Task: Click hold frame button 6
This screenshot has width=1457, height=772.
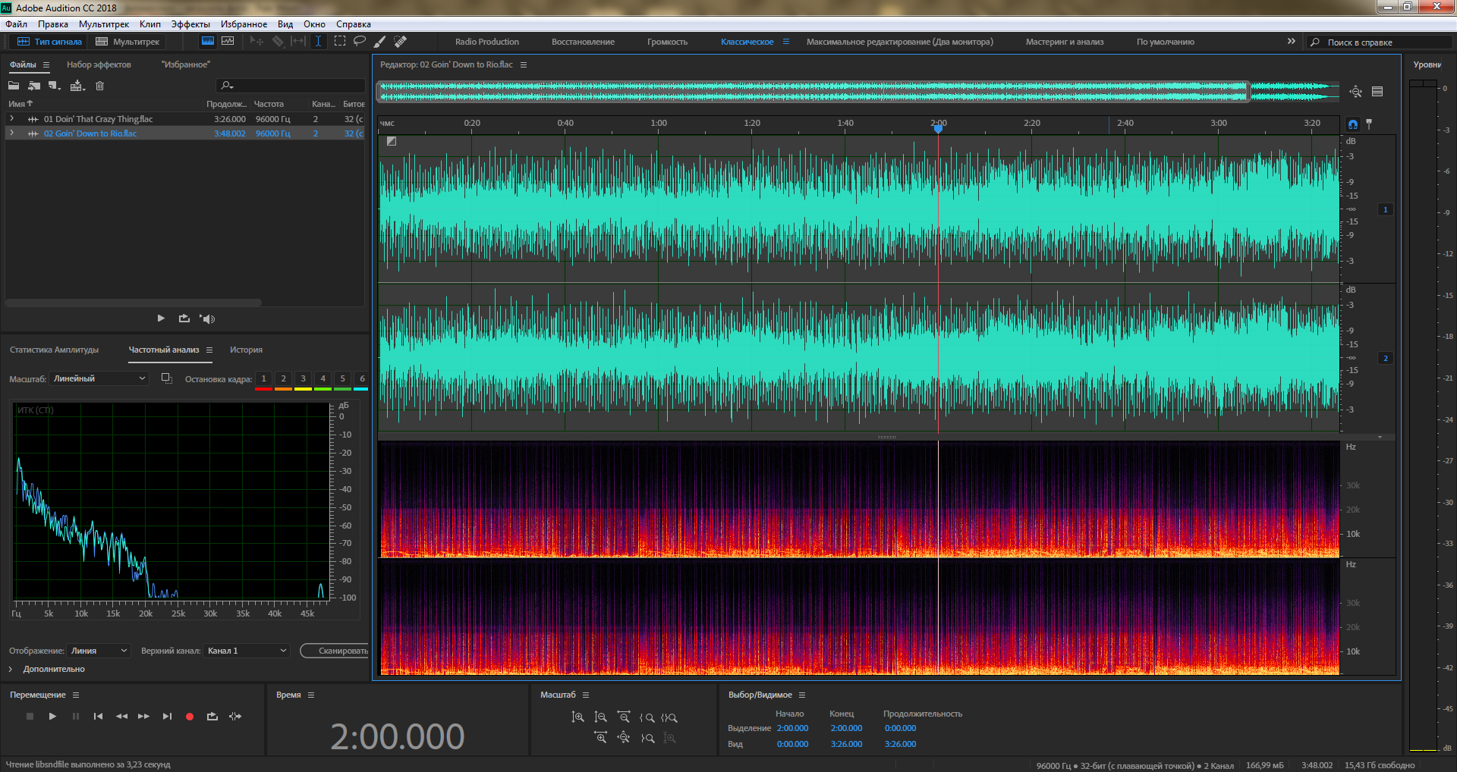Action: (x=362, y=378)
